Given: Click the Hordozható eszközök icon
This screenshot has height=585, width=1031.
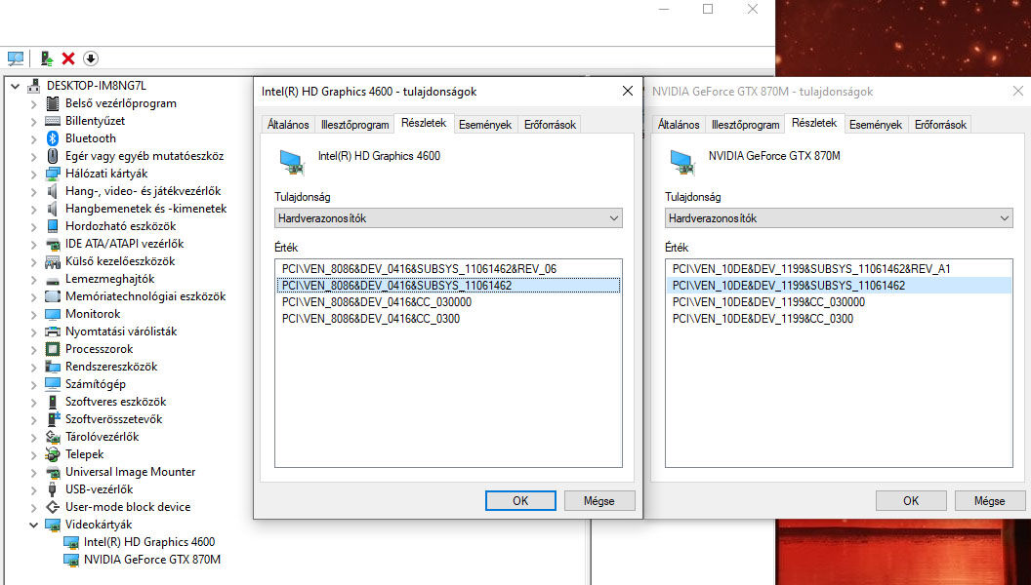Looking at the screenshot, I should tap(53, 226).
